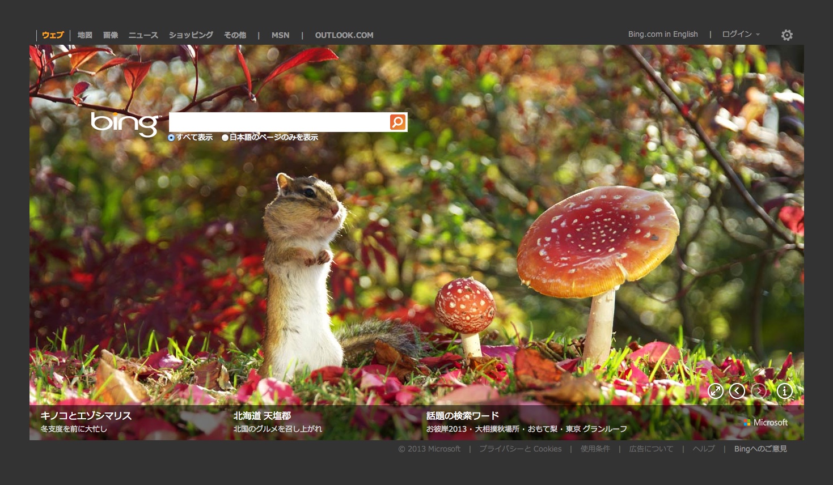Click the Microsoft logo
The height and width of the screenshot is (485, 833).
tap(766, 423)
